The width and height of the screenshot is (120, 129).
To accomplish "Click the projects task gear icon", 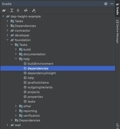I will click(25, 92).
